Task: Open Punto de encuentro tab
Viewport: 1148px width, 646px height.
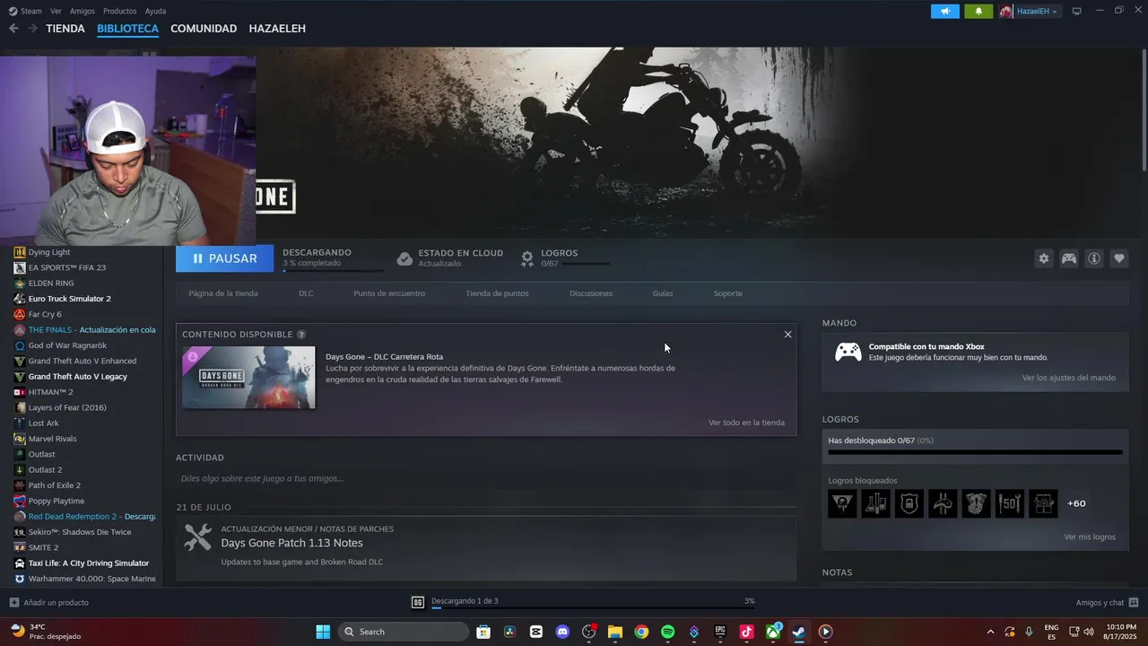Action: (x=389, y=293)
